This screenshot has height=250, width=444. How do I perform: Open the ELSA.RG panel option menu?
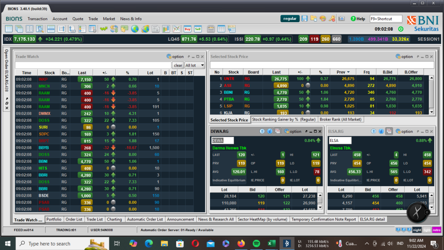[x=404, y=132]
